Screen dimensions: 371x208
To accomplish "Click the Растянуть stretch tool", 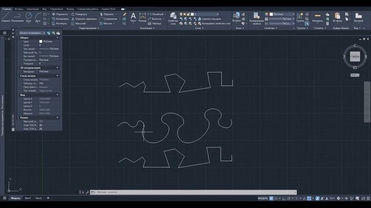I will pos(60,24).
